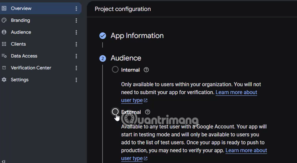Open the three-dot menu beside Branding
Viewport: 297px width, 163px height.
pyautogui.click(x=76, y=20)
